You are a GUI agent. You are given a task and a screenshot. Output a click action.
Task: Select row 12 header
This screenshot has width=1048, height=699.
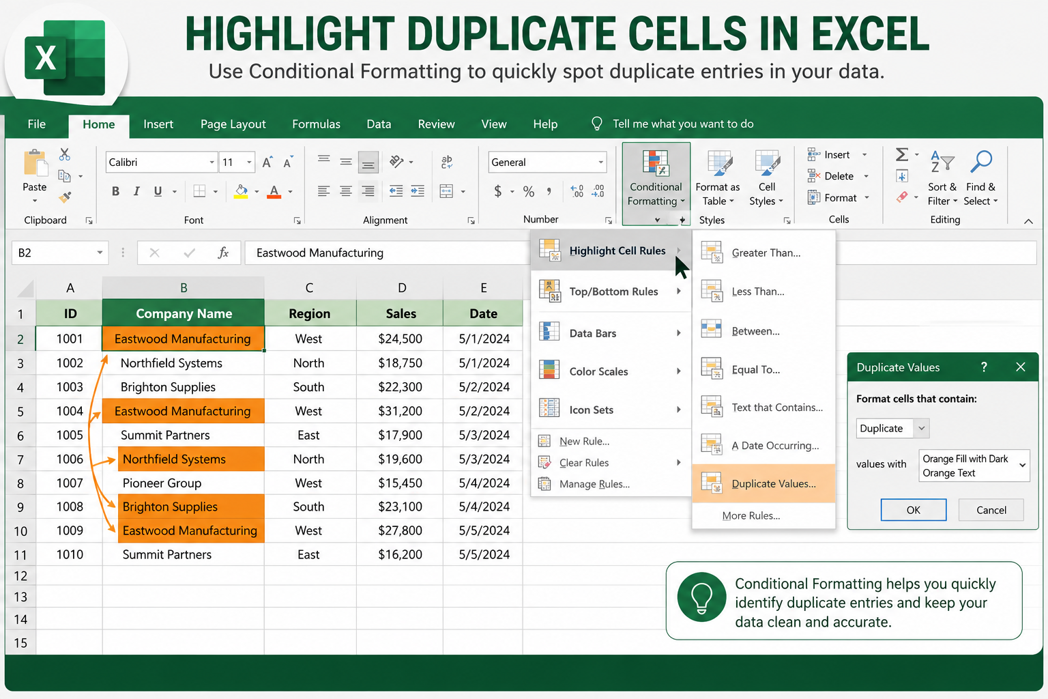[20, 576]
